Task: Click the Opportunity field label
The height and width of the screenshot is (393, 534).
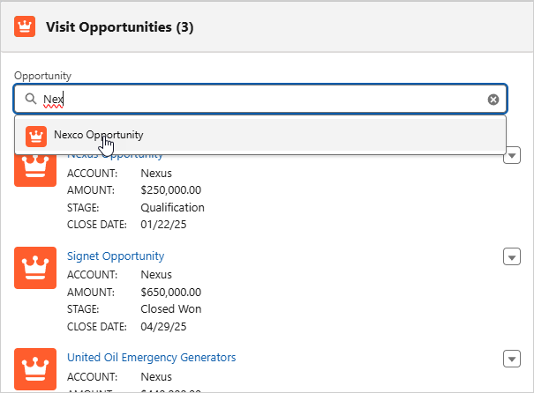Action: coord(42,76)
